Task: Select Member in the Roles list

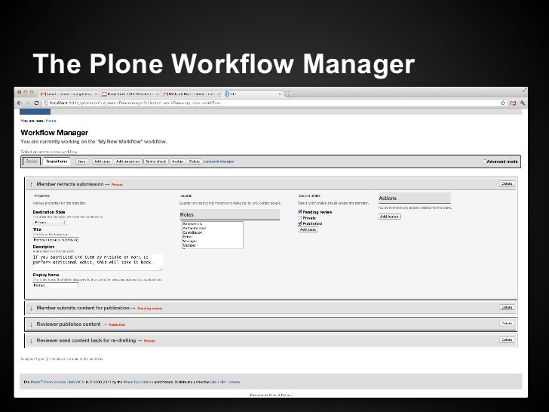Action: [189, 245]
